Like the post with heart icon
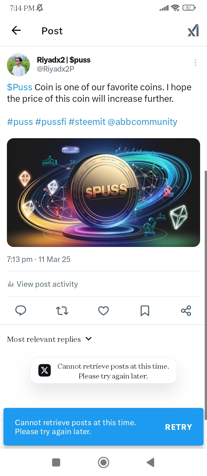The height and width of the screenshot is (476, 207). tap(103, 311)
